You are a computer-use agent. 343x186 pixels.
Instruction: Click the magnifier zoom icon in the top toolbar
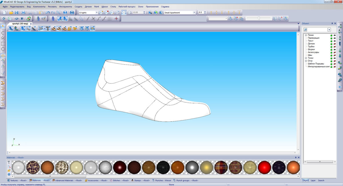pos(58,13)
